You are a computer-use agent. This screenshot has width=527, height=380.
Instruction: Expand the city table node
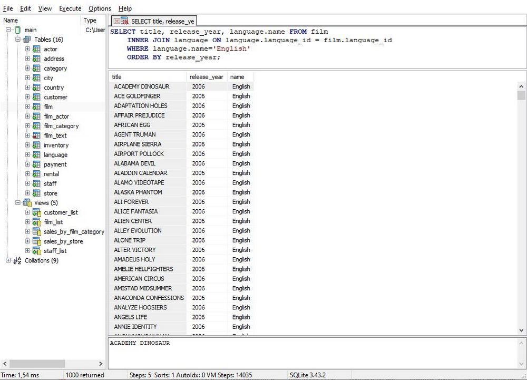(x=27, y=78)
